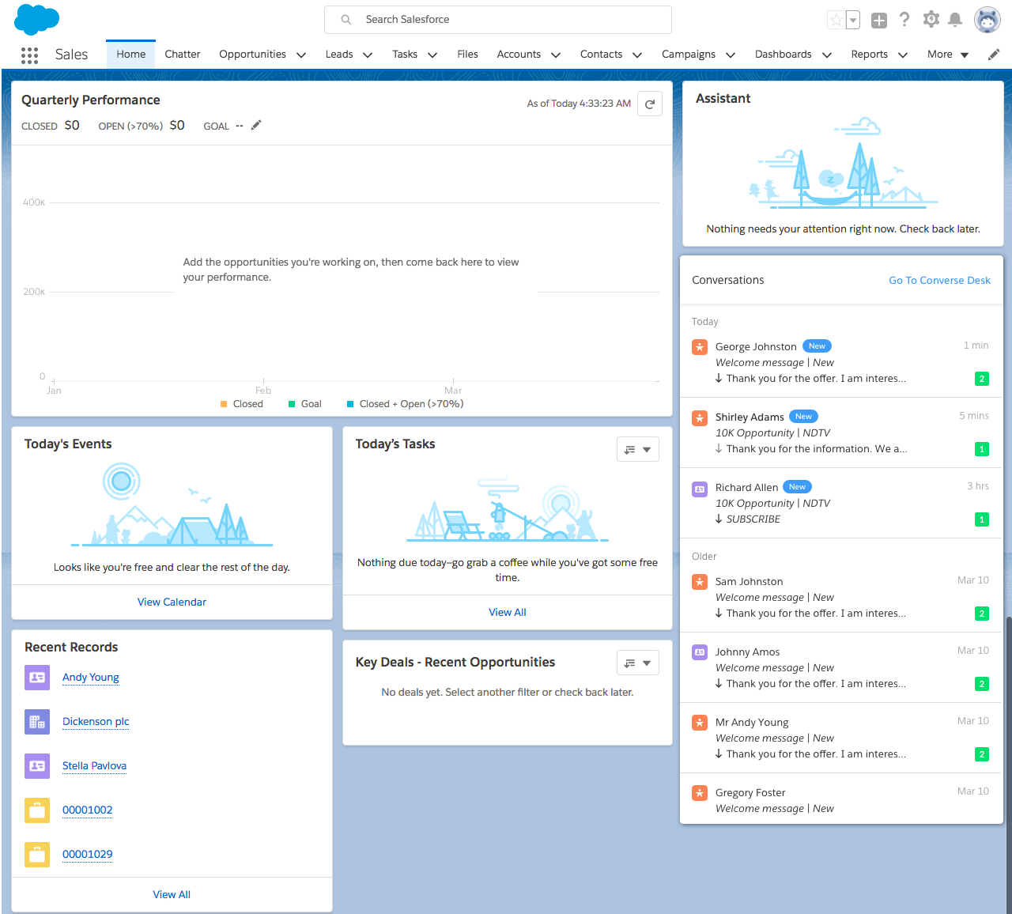Click View All under Today's Tasks
This screenshot has width=1012, height=914.
click(508, 613)
